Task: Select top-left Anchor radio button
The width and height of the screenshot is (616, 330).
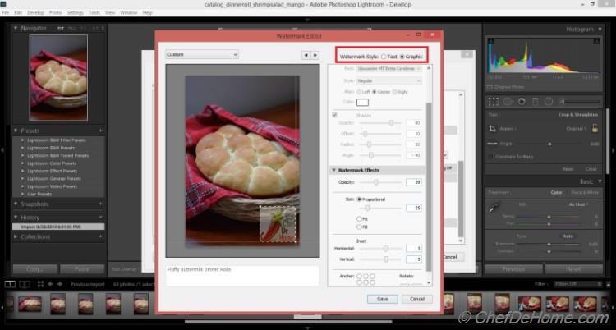Action: coord(359,277)
